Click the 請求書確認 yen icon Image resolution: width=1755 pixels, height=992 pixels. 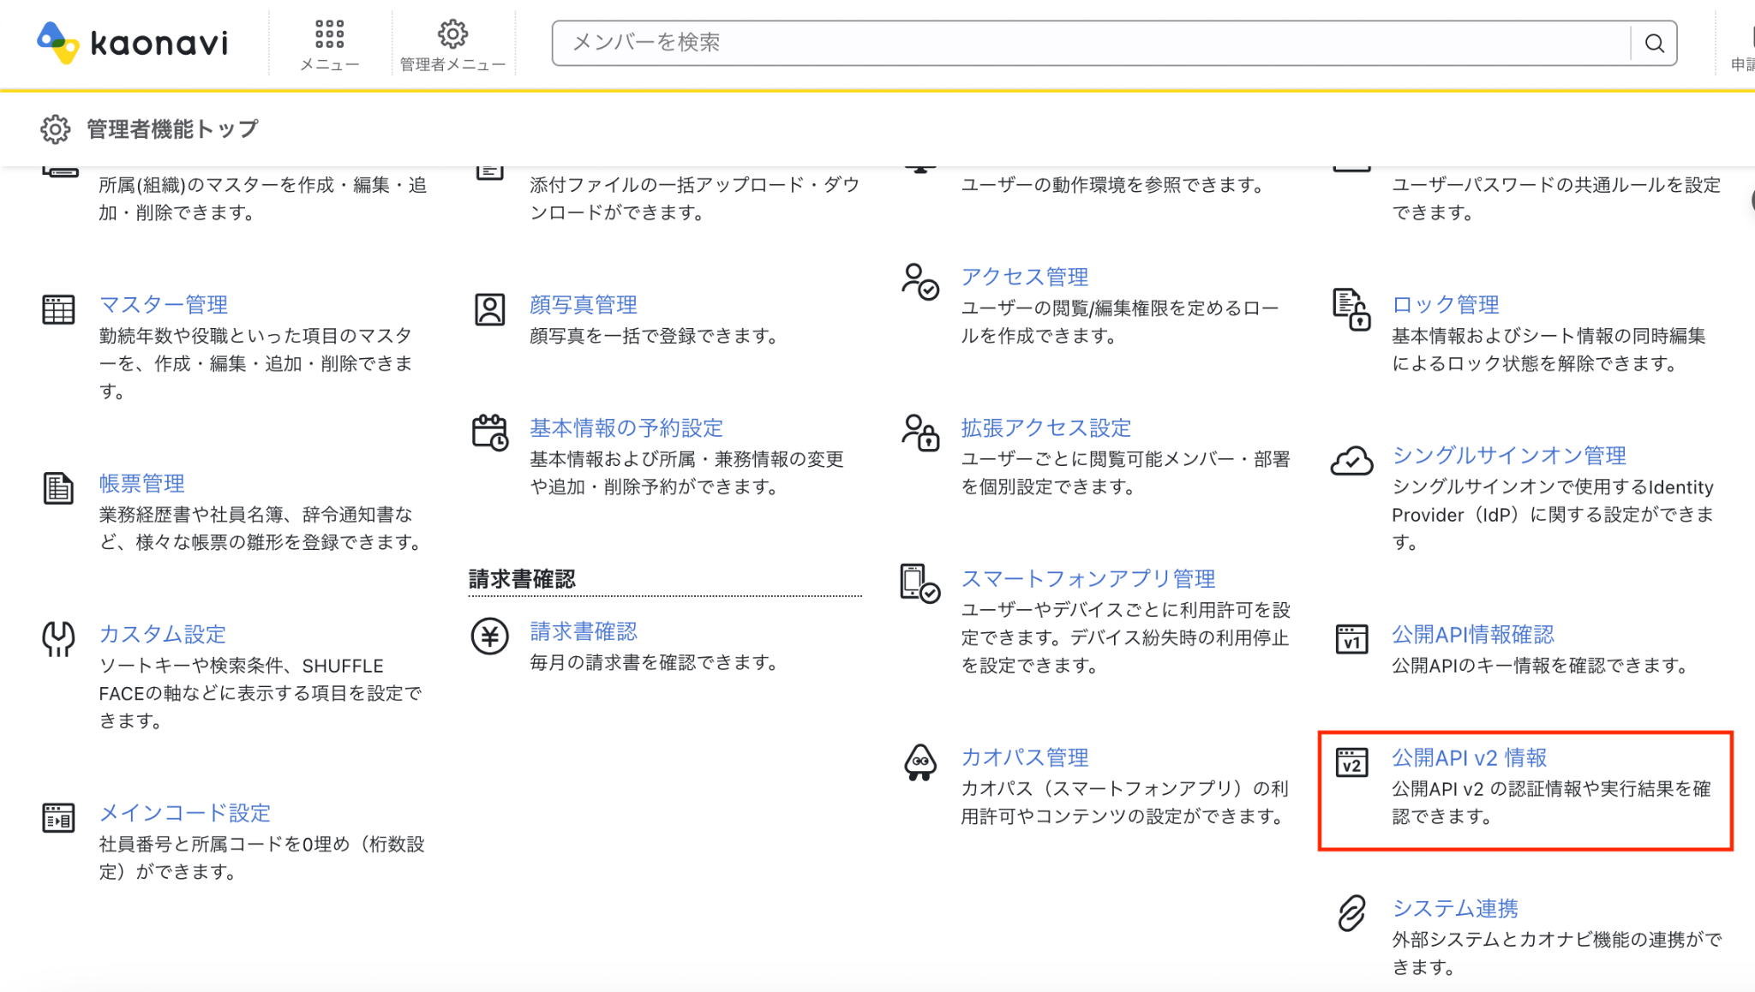point(490,636)
